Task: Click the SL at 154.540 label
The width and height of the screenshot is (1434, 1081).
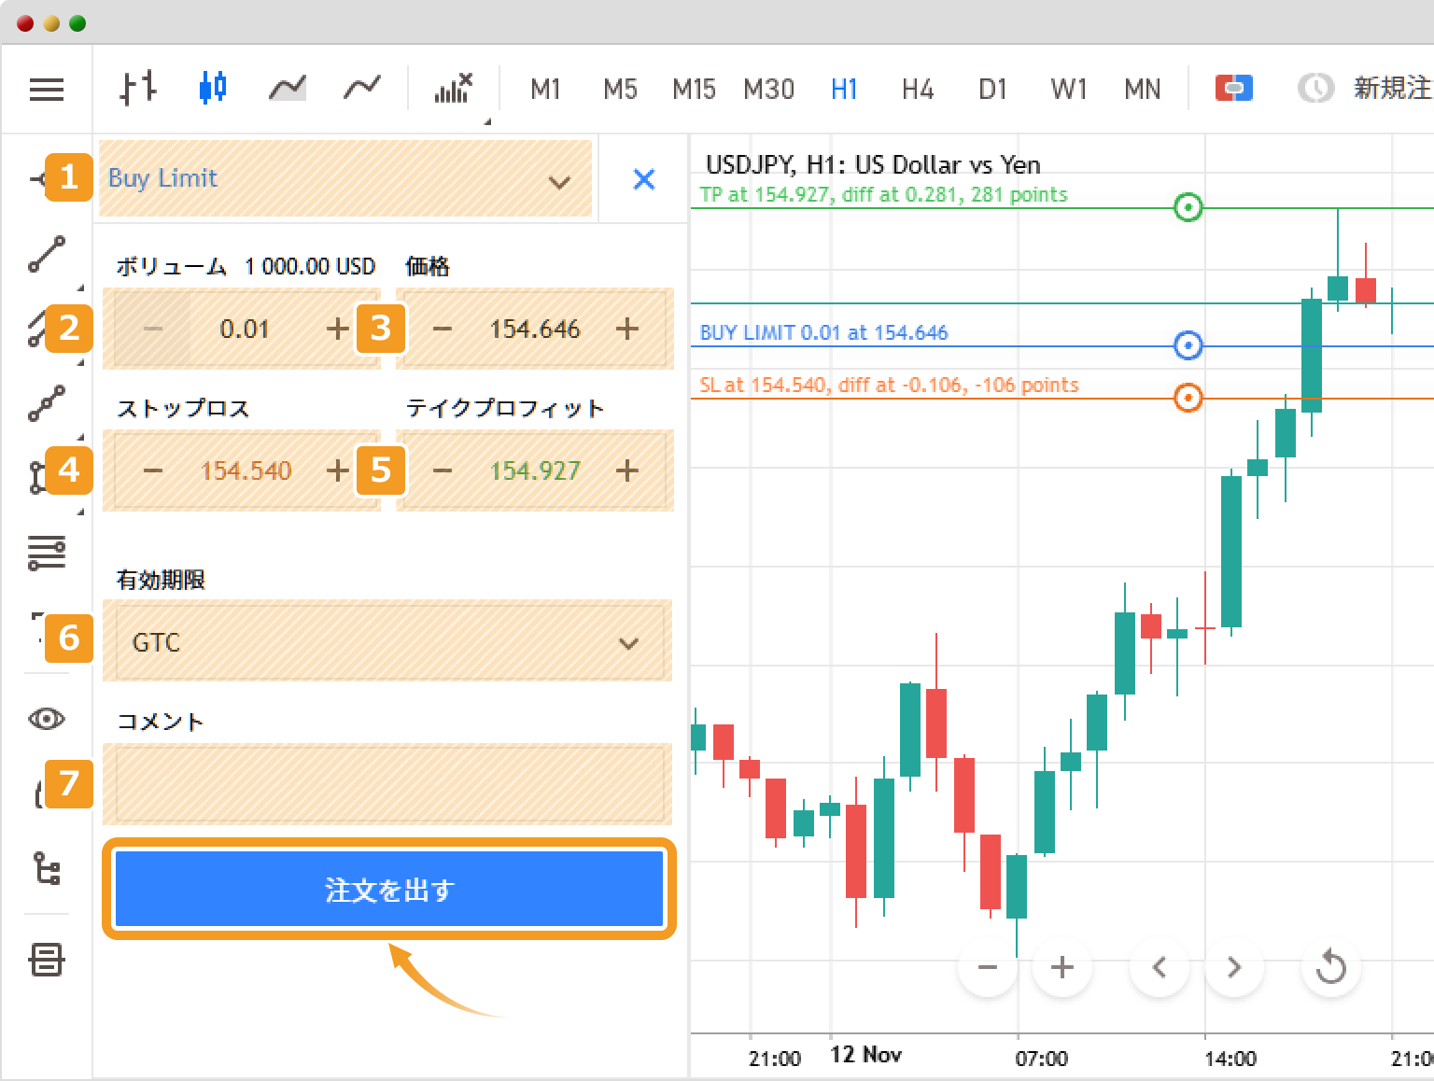Action: [889, 385]
